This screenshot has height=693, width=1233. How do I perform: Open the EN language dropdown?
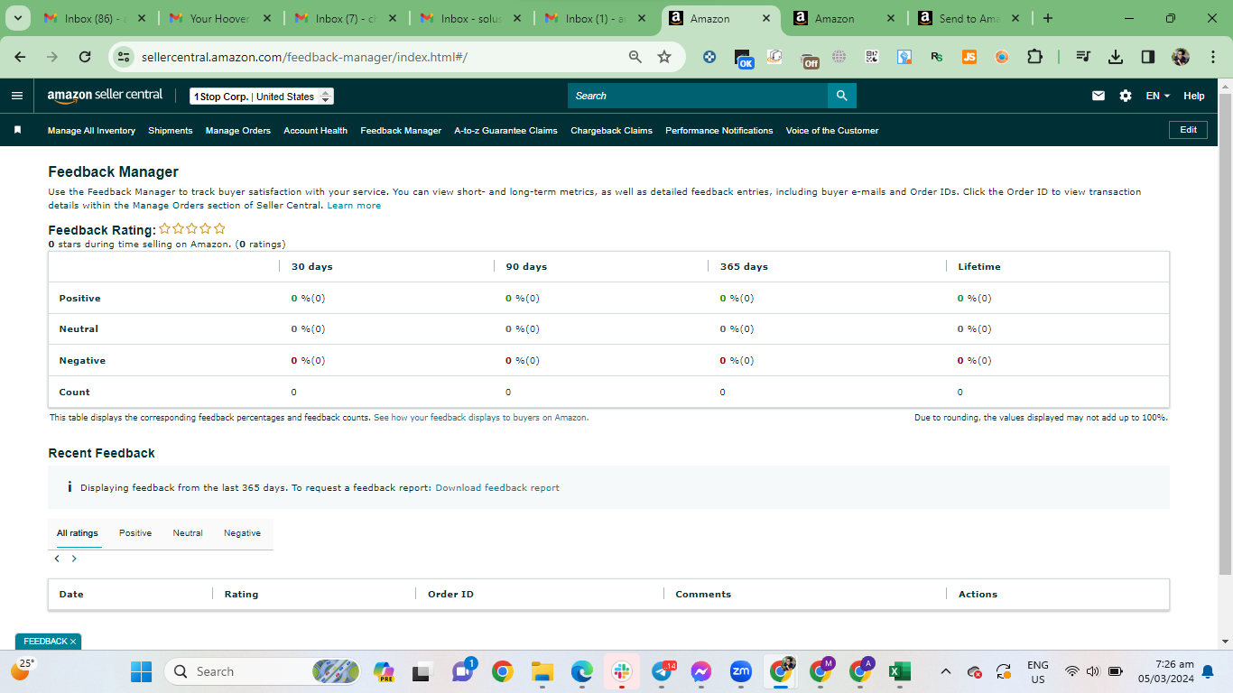[1158, 96]
